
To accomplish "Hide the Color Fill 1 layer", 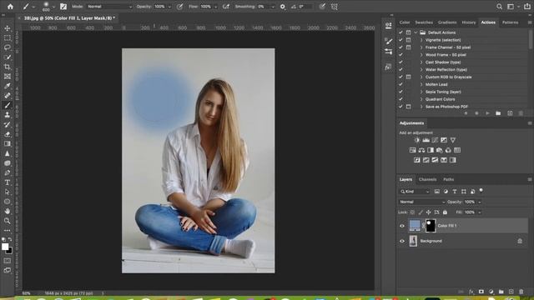I will (x=402, y=226).
